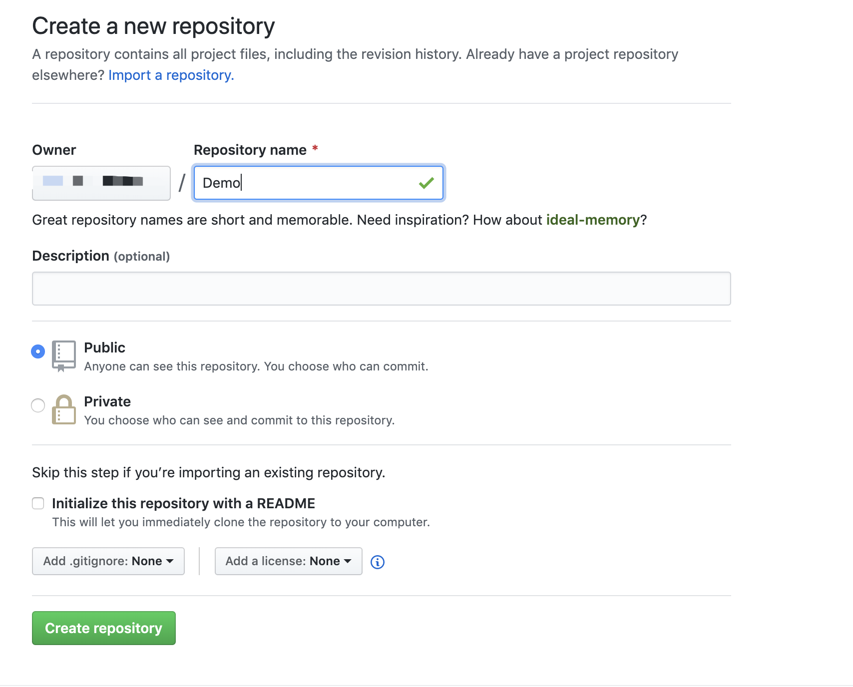Click the public repository book icon
Image resolution: width=853 pixels, height=687 pixels.
(x=64, y=355)
